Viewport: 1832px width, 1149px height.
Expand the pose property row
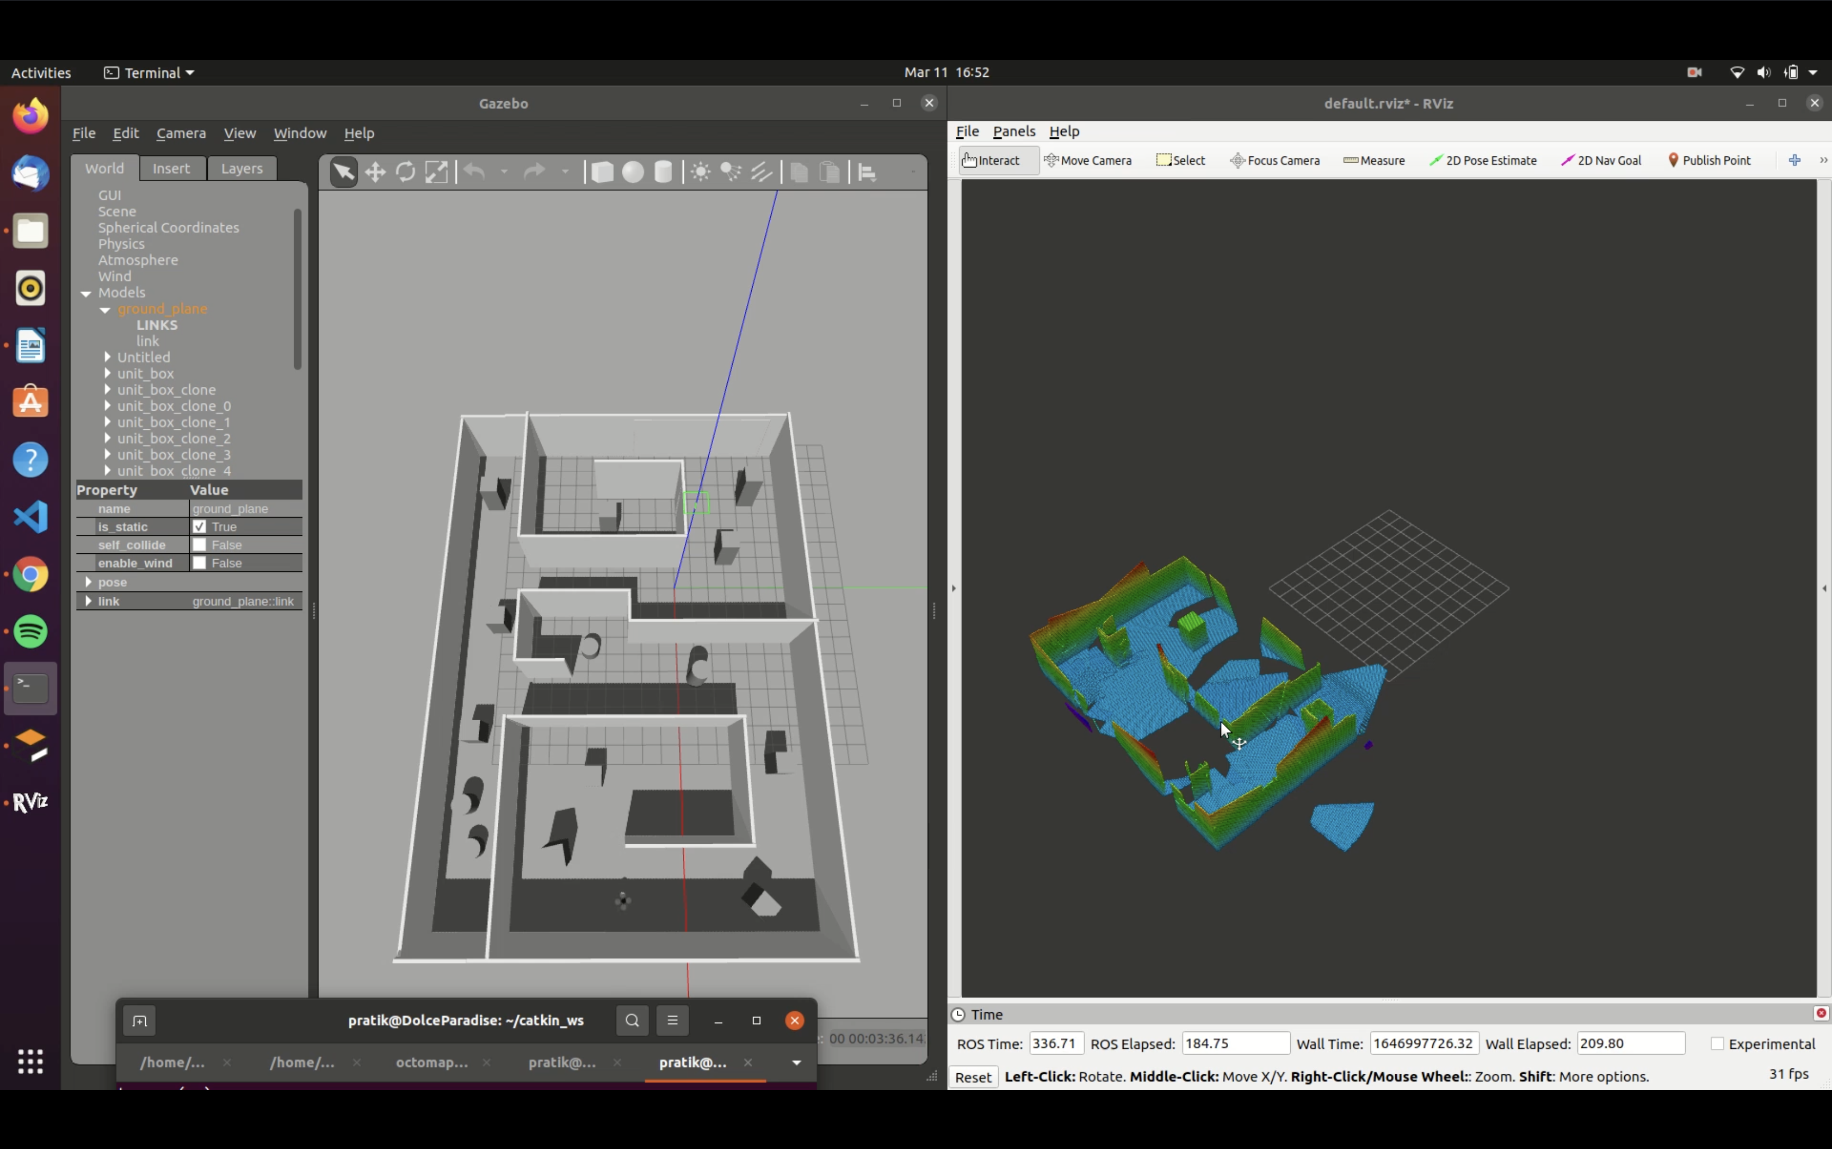88,582
